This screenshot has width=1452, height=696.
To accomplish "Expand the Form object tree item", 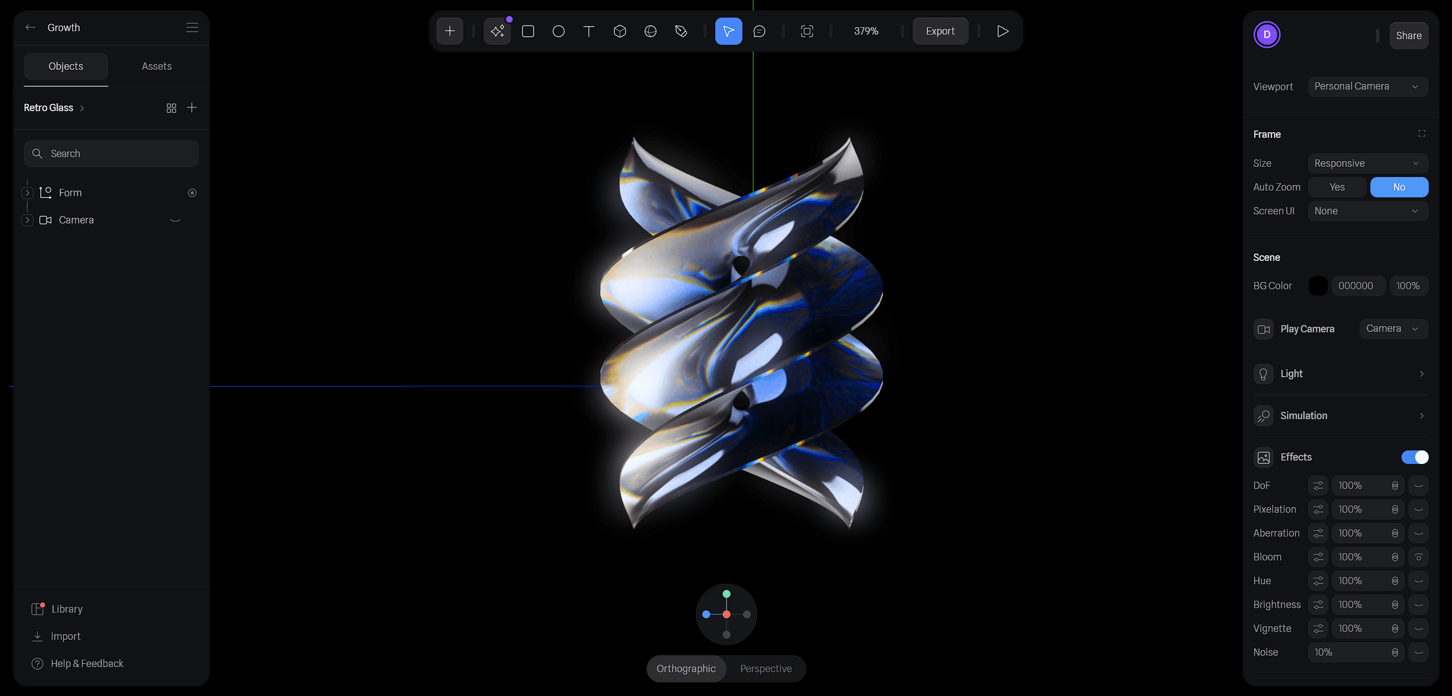I will [x=27, y=193].
